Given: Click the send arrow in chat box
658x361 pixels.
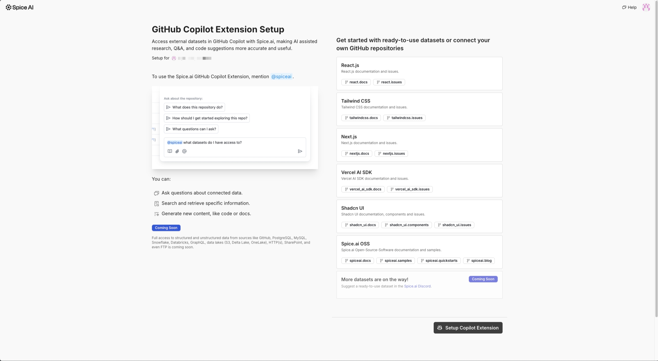Looking at the screenshot, I should pos(300,151).
